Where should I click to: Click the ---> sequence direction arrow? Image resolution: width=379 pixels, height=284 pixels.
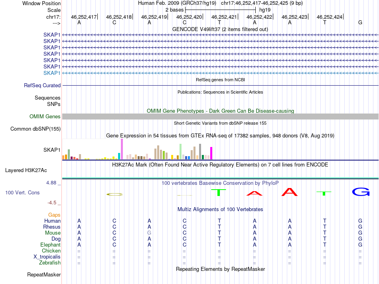56,23
